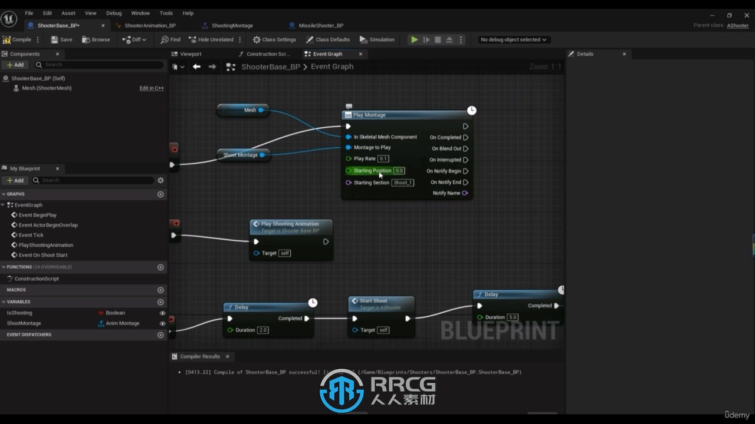The image size is (755, 424).
Task: Click the Starting Position input pin
Action: [349, 171]
